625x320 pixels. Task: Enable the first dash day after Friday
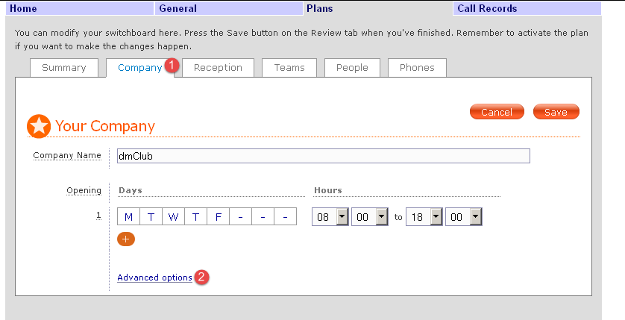(240, 217)
